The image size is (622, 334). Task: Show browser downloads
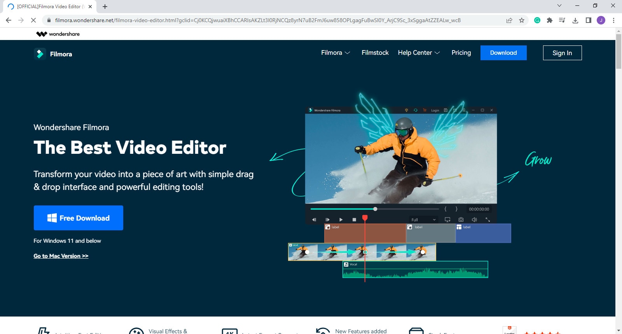pos(575,20)
